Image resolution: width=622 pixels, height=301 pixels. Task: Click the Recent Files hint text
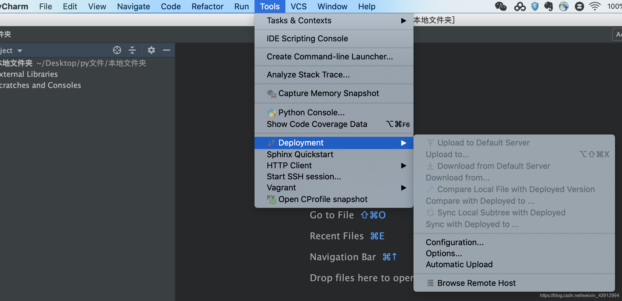tap(337, 236)
